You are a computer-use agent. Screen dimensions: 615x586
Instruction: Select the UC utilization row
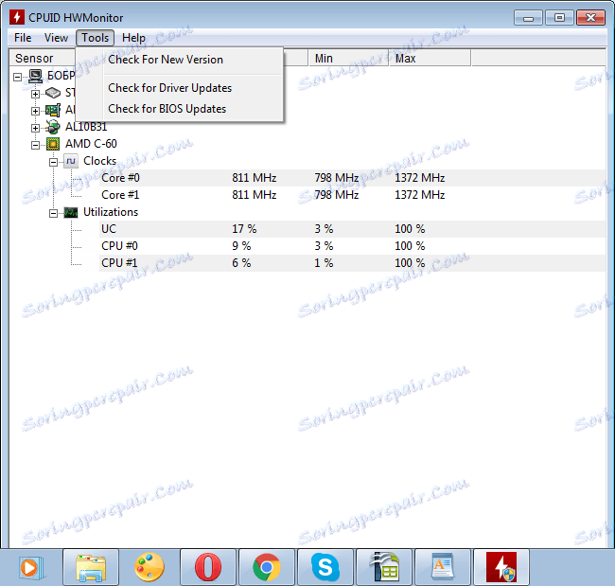pos(352,229)
